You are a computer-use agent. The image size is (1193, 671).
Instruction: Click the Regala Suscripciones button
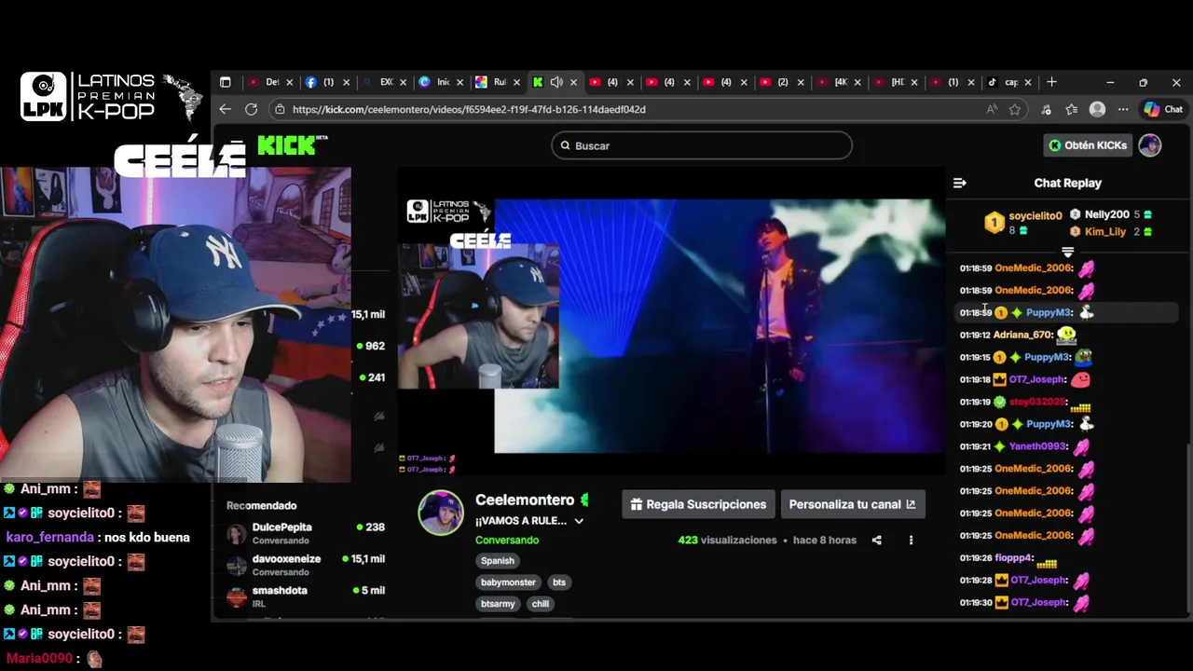(x=698, y=504)
